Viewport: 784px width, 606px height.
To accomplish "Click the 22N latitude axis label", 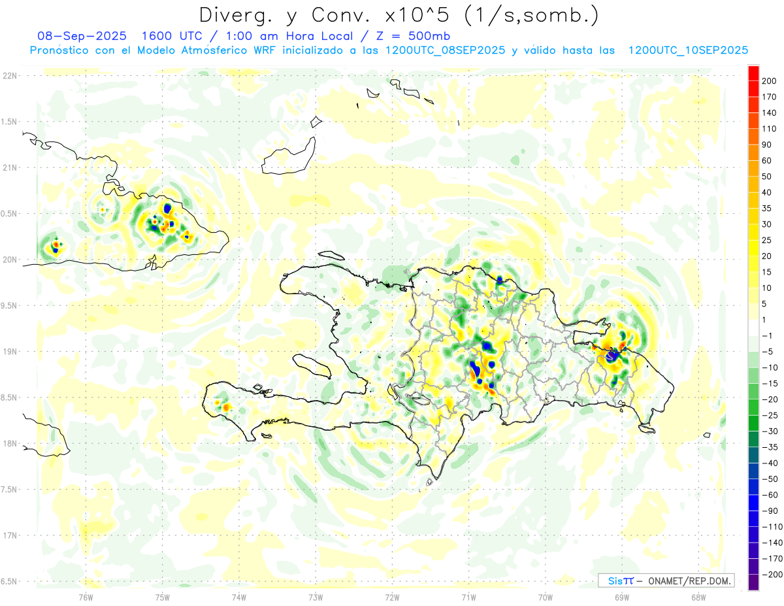I will pos(10,75).
